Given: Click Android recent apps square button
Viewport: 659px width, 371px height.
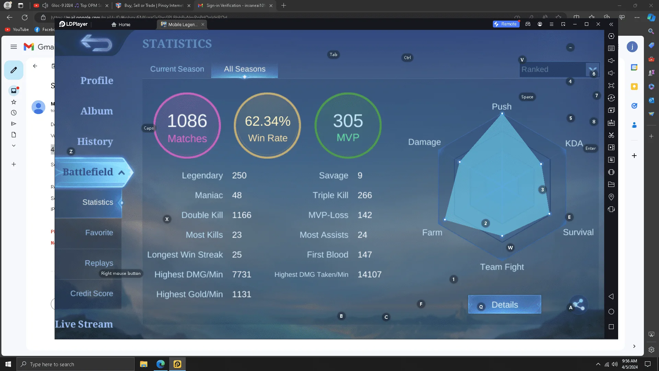Looking at the screenshot, I should (611, 327).
